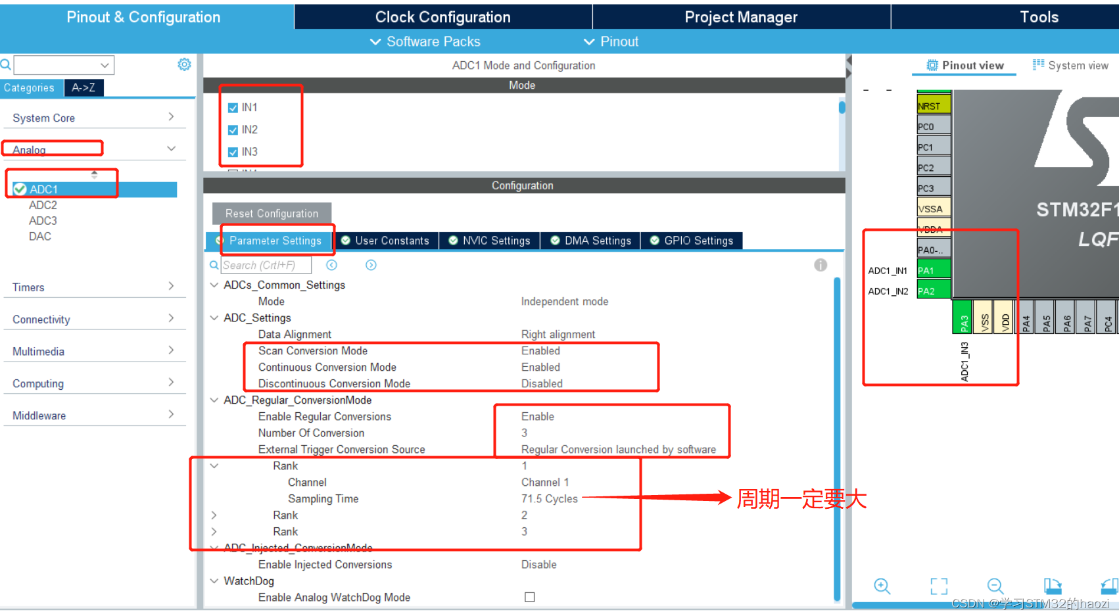Uncheck the IN1 channel checkbox
Image resolution: width=1119 pixels, height=616 pixels.
coord(233,108)
